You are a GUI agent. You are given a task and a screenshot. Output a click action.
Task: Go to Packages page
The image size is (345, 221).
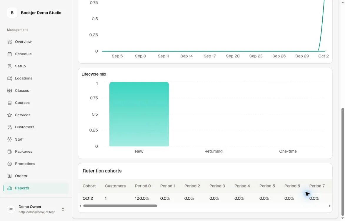click(x=36, y=152)
